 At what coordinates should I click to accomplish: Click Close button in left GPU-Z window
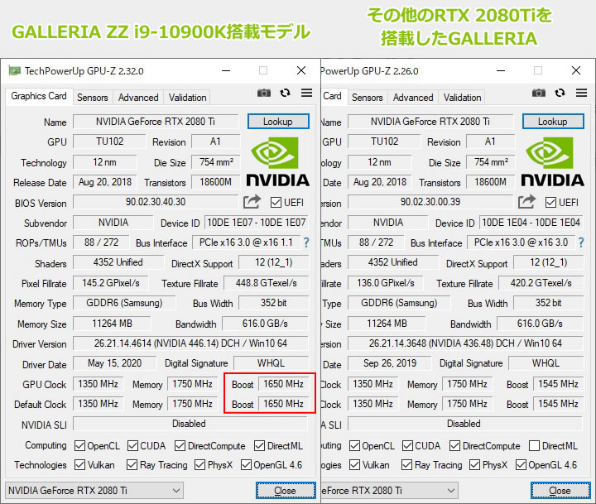(x=286, y=491)
